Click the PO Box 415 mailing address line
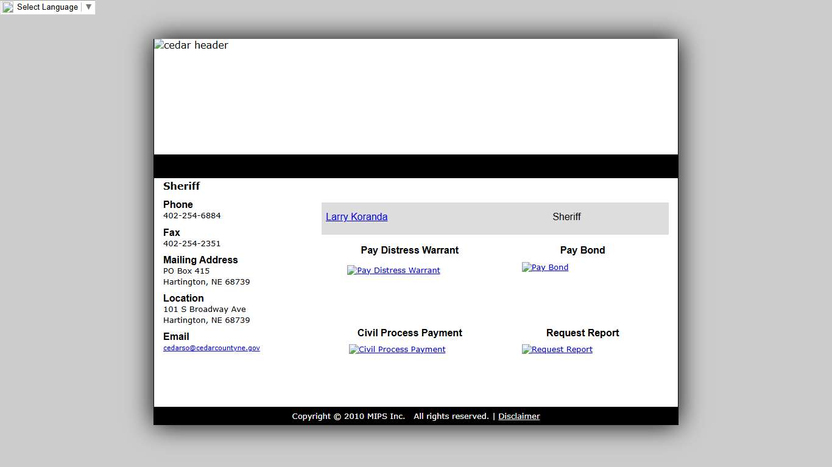This screenshot has width=832, height=467. (x=186, y=271)
